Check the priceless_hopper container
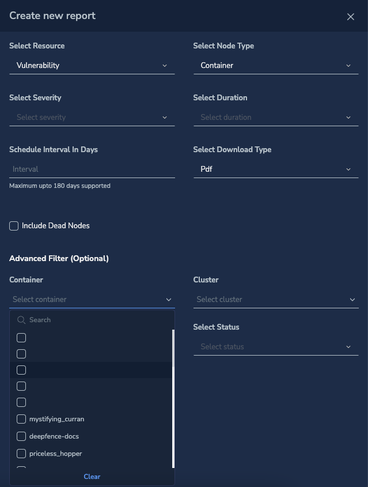The image size is (368, 487). coord(21,454)
